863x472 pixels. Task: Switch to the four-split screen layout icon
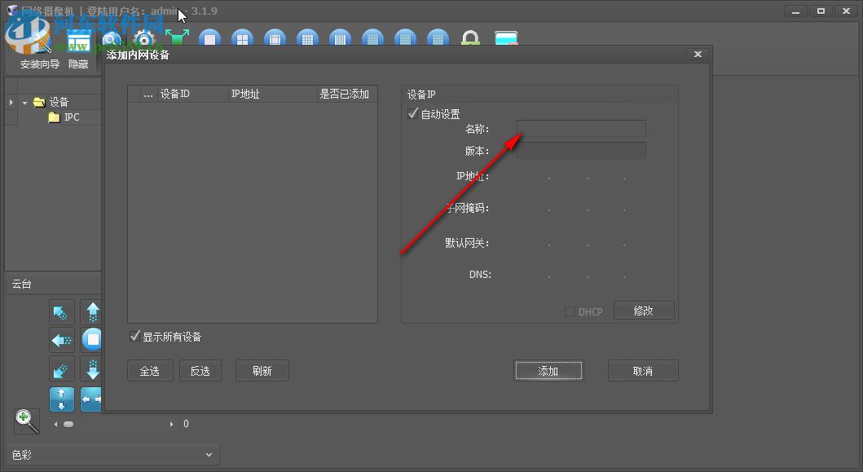point(242,37)
